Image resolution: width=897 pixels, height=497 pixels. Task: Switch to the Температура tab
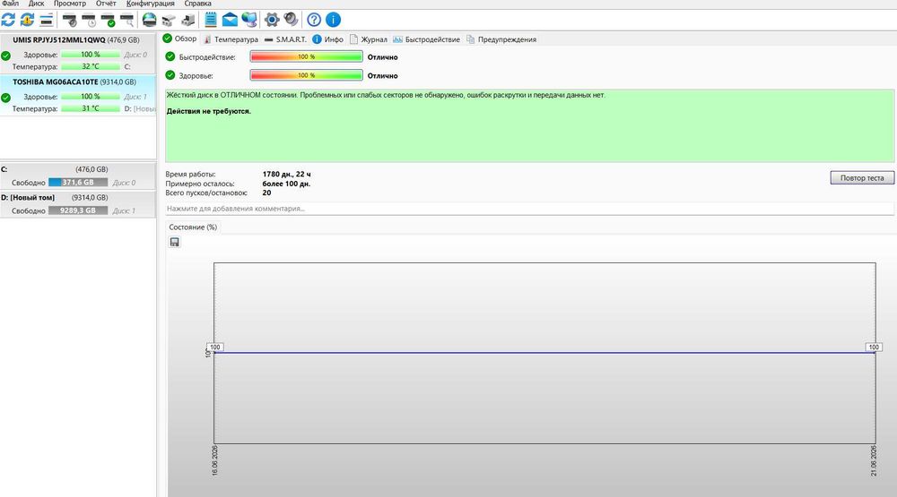[231, 39]
